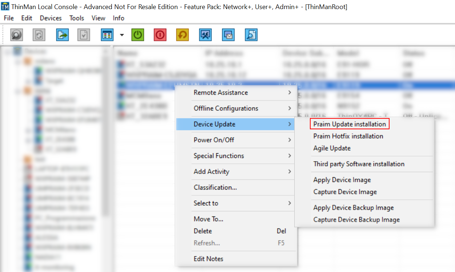Click the list view toolbar icon
The width and height of the screenshot is (455, 272).
pos(107,34)
